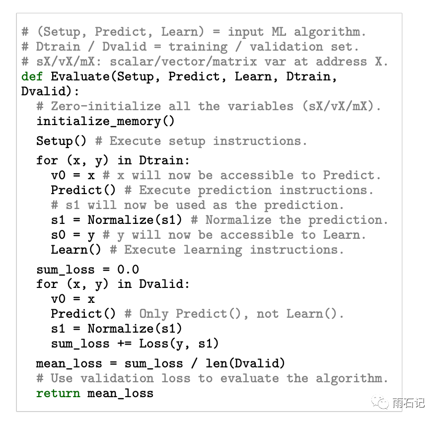This screenshot has width=439, height=422.
Task: Click the 'initialize_memory()' call line
Action: (x=105, y=121)
